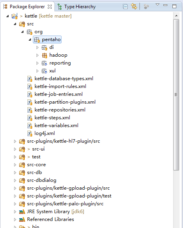This screenshot has height=228, width=183.
Task: Expand the hadoop package
Action: coord(37,56)
